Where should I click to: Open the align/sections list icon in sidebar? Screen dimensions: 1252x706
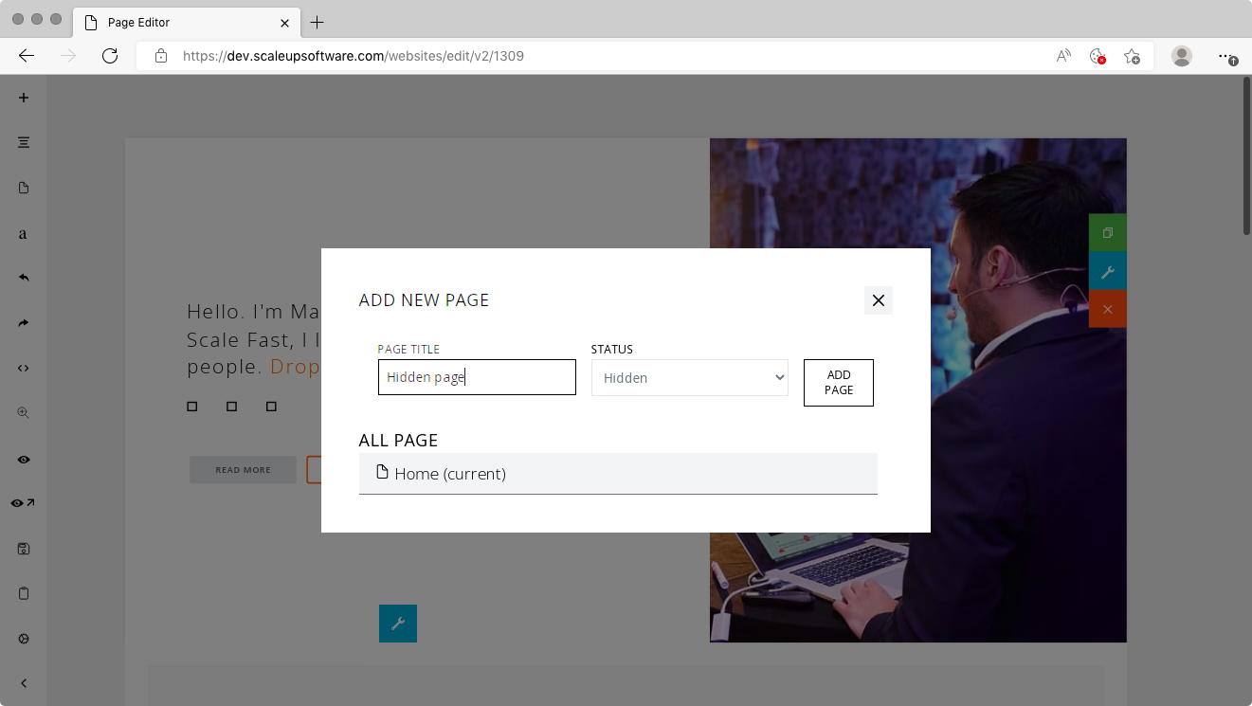point(24,142)
